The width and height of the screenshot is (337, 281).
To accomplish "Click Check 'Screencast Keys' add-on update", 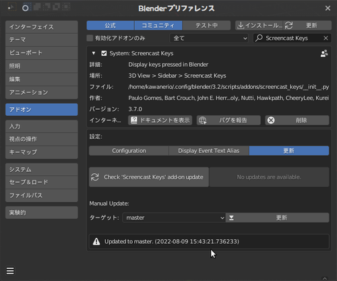I will tap(149, 177).
